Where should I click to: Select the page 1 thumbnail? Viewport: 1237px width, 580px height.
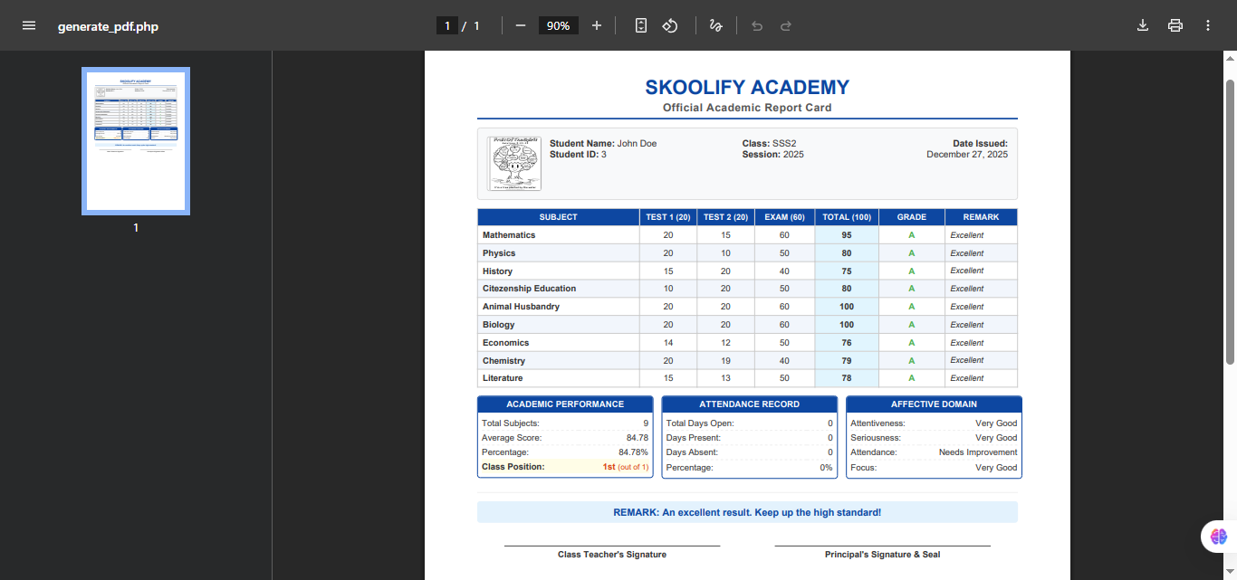click(136, 141)
